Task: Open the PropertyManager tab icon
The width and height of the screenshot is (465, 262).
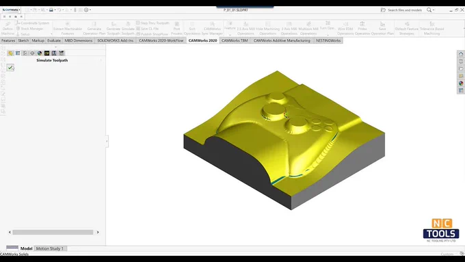Action: [x=18, y=53]
